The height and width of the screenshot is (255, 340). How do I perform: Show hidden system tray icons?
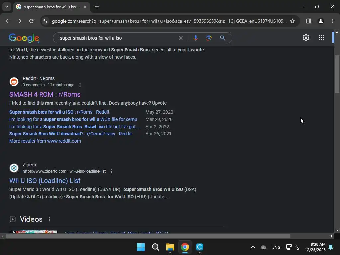[x=253, y=247]
